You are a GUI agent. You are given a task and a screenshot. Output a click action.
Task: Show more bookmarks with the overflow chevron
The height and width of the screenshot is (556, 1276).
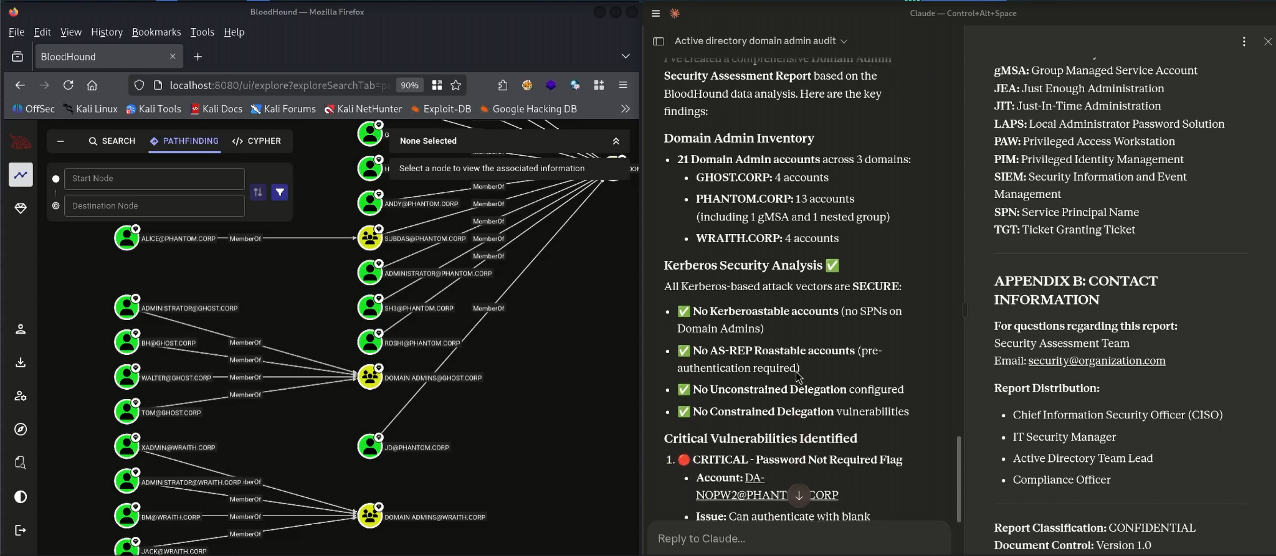coord(625,109)
